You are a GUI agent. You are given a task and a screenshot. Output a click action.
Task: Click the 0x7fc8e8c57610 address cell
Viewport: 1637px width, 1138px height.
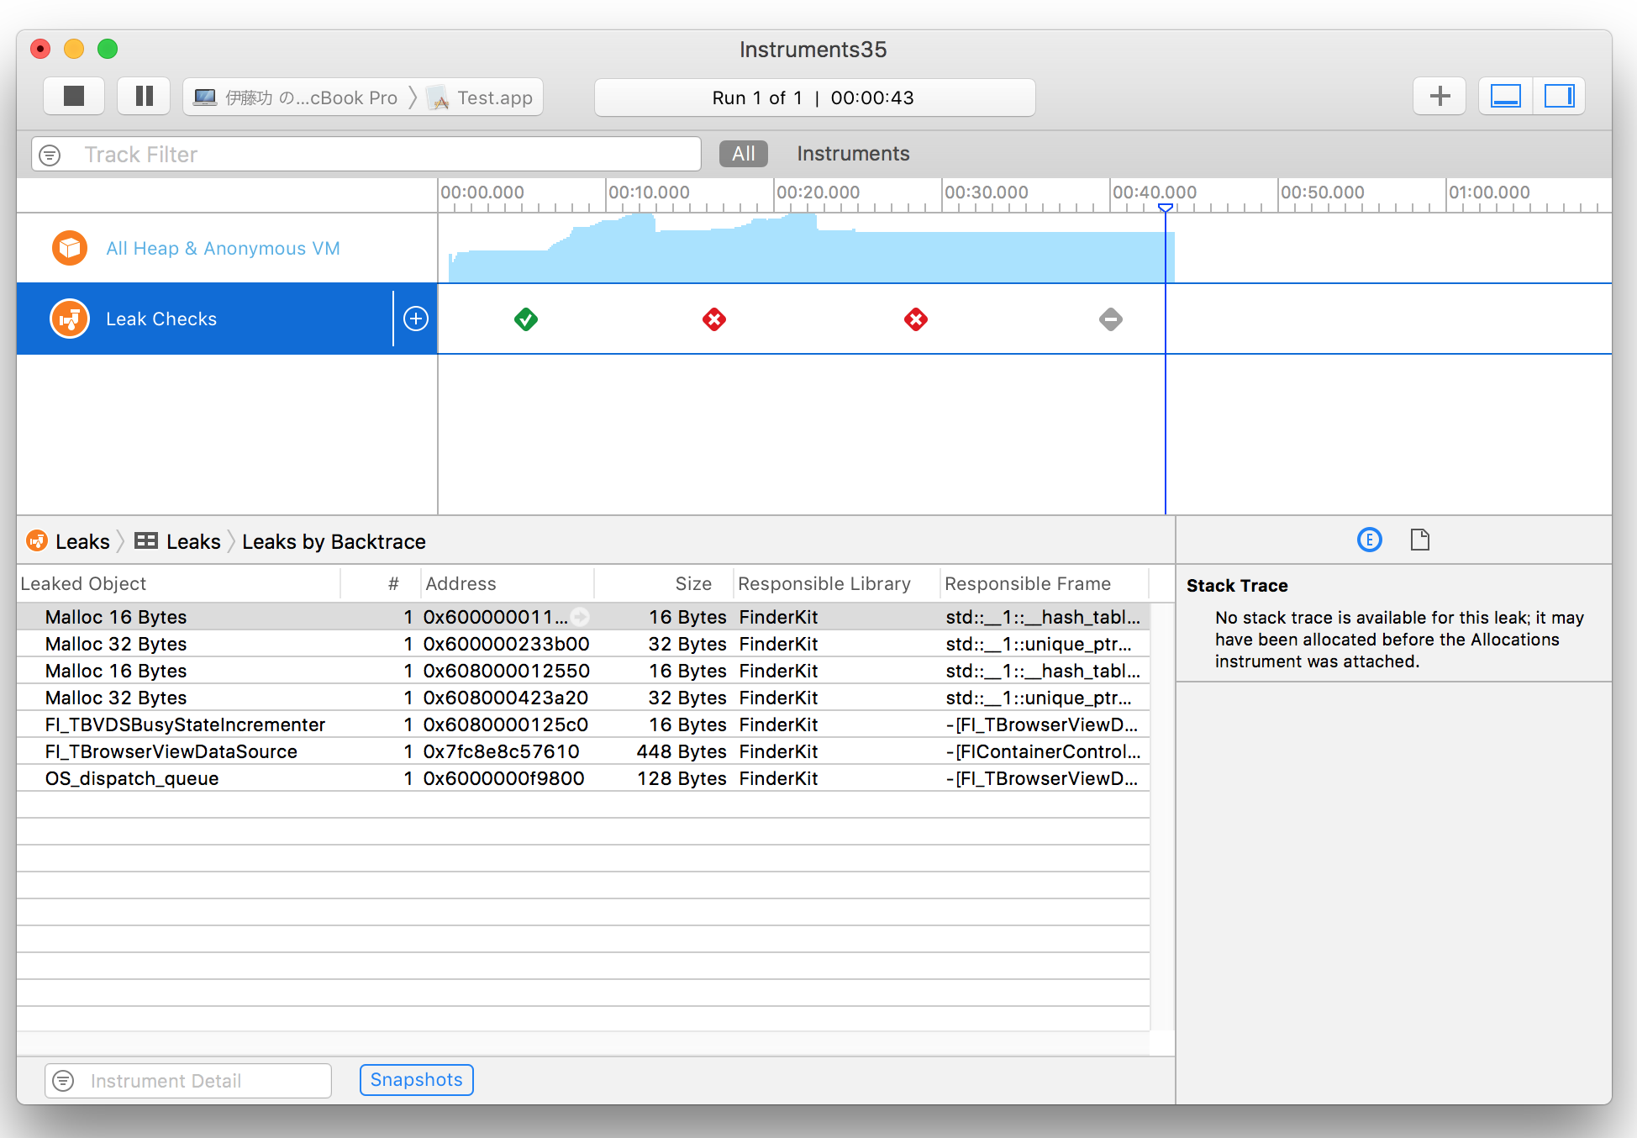tap(502, 751)
